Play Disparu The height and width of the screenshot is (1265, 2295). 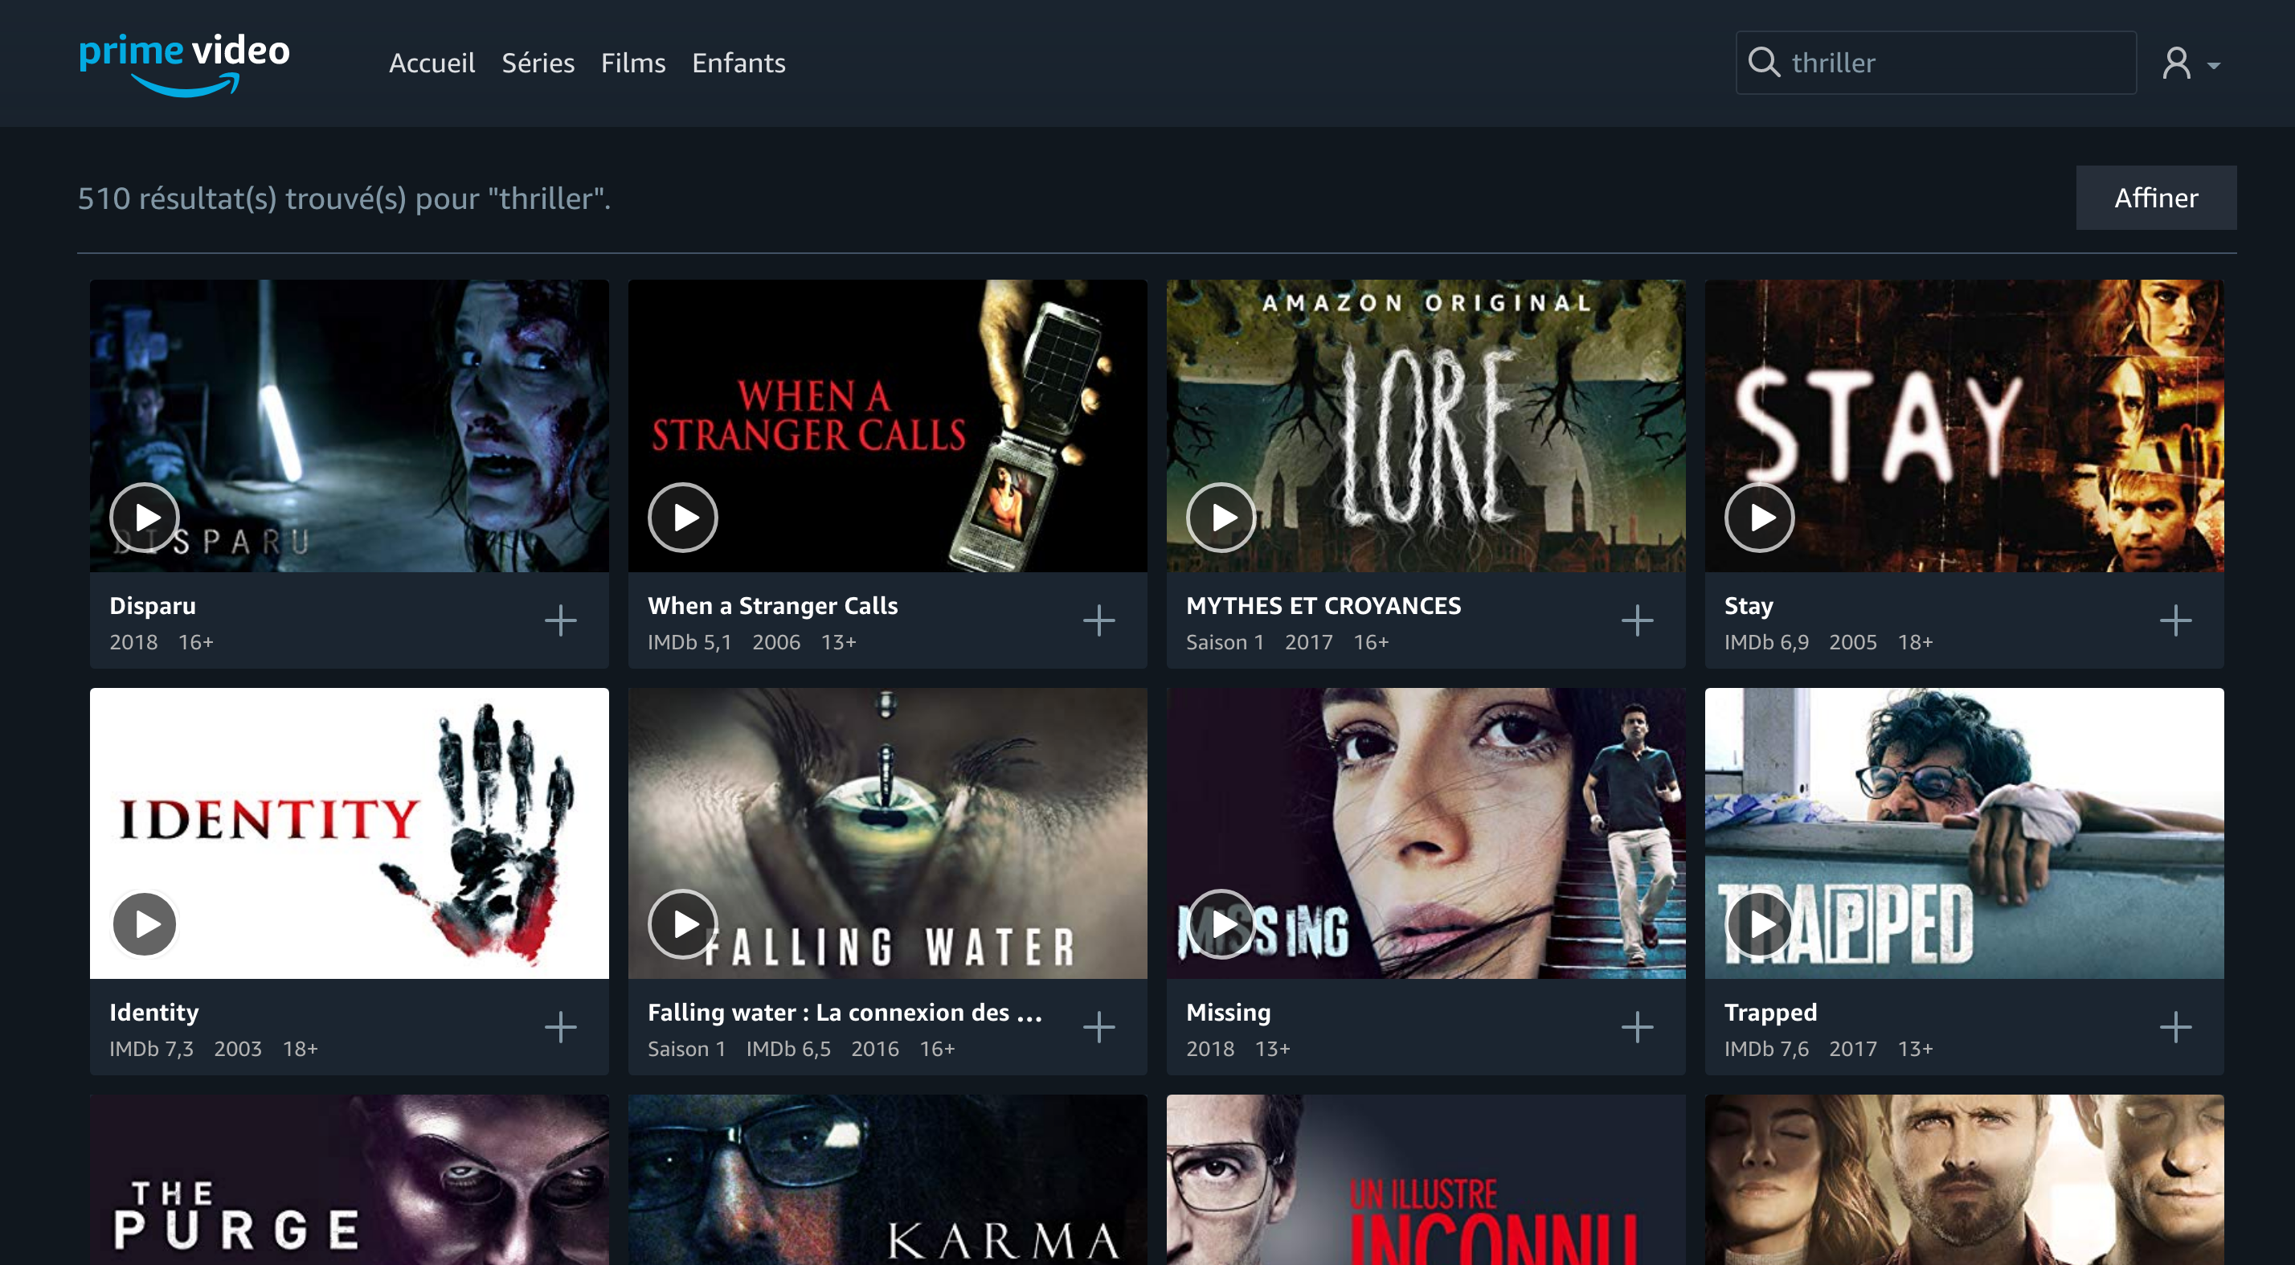(145, 518)
